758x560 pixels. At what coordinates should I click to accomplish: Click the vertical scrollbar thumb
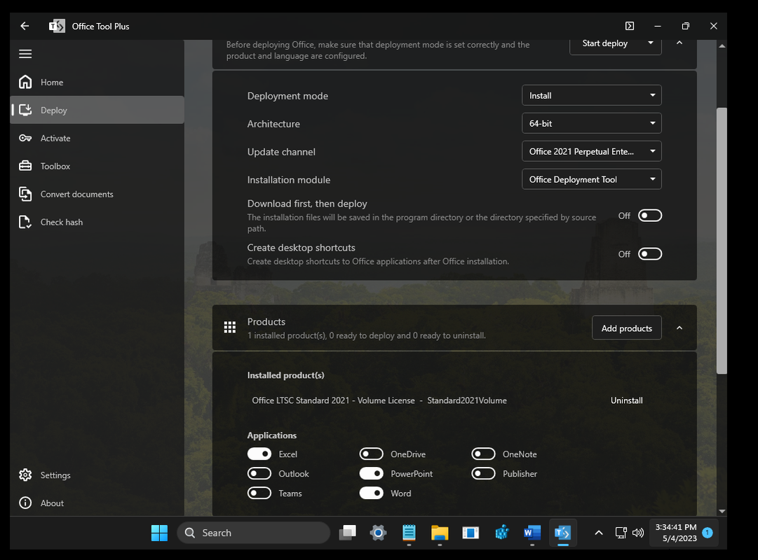pyautogui.click(x=722, y=240)
